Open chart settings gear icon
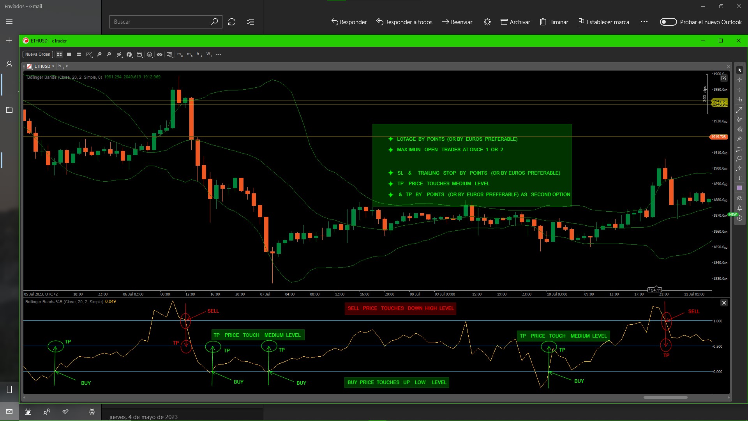Screen dimensions: 748x421 point(169,55)
